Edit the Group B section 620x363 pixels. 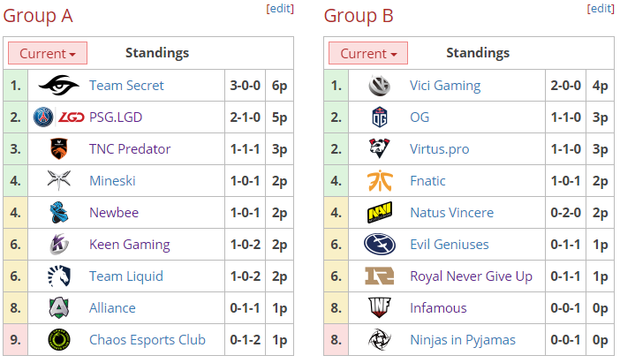pyautogui.click(x=601, y=8)
